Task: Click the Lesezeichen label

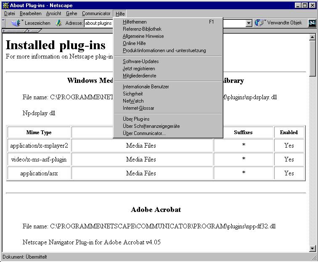Action: pyautogui.click(x=37, y=23)
